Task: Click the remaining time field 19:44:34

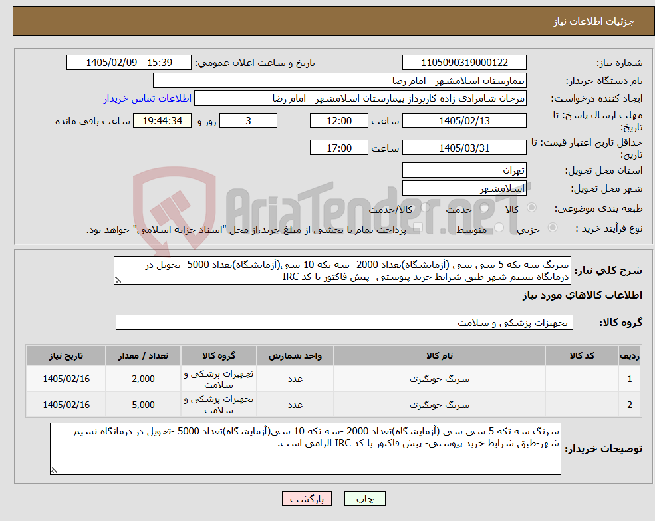Action: (162, 121)
